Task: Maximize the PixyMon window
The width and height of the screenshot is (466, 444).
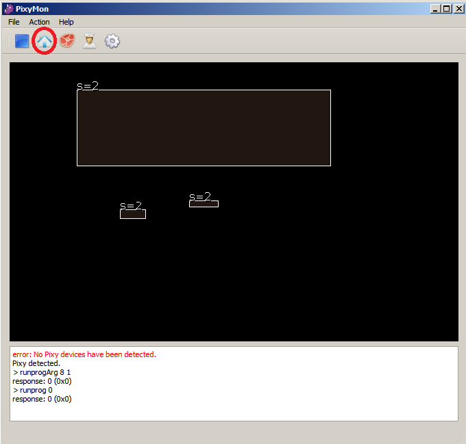Action: [446, 9]
